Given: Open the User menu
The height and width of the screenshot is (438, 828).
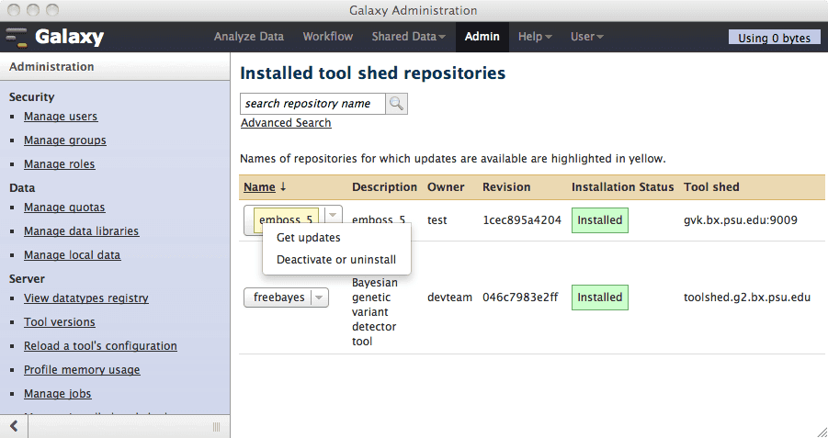Looking at the screenshot, I should tap(586, 37).
